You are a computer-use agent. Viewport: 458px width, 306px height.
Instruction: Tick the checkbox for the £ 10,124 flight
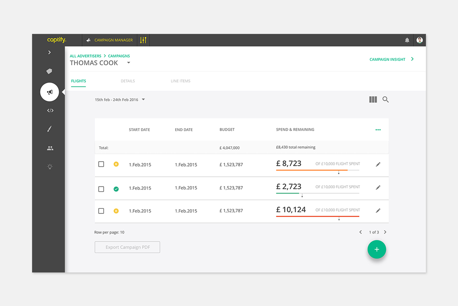[101, 211]
